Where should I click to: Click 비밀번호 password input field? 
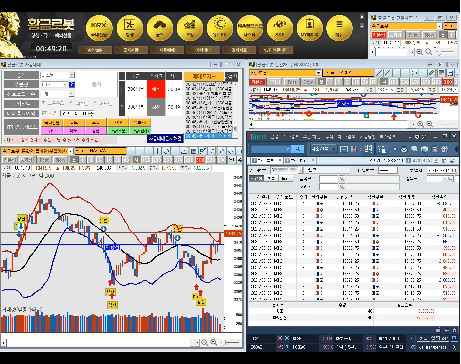tap(388, 170)
